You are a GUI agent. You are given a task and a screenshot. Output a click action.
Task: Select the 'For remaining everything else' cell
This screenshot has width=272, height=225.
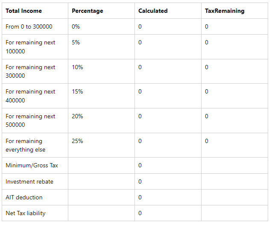[x=25, y=145]
